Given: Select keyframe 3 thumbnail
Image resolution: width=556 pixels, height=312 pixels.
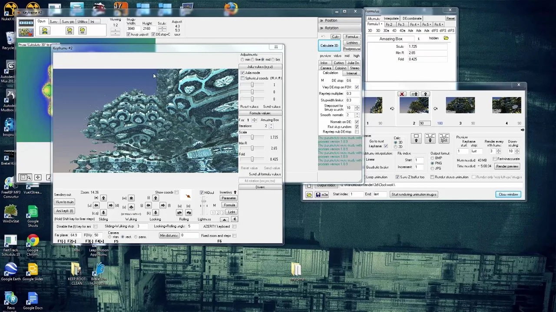Looking at the screenshot, I should tap(460, 105).
